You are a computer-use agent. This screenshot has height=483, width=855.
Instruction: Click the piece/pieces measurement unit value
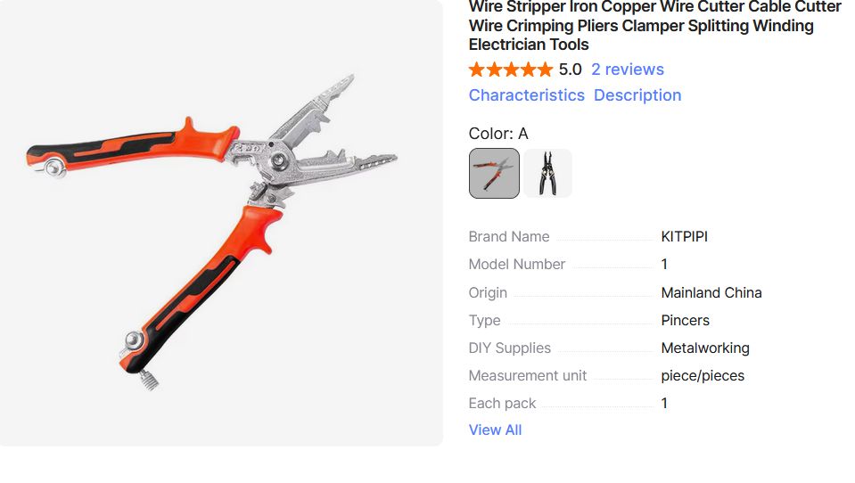pos(703,375)
